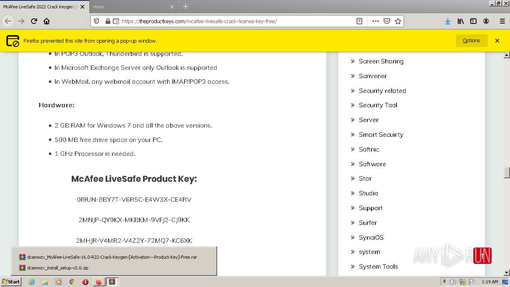This screenshot has width=510, height=287.
Task: Click the forward navigation arrow
Action: pos(21,21)
